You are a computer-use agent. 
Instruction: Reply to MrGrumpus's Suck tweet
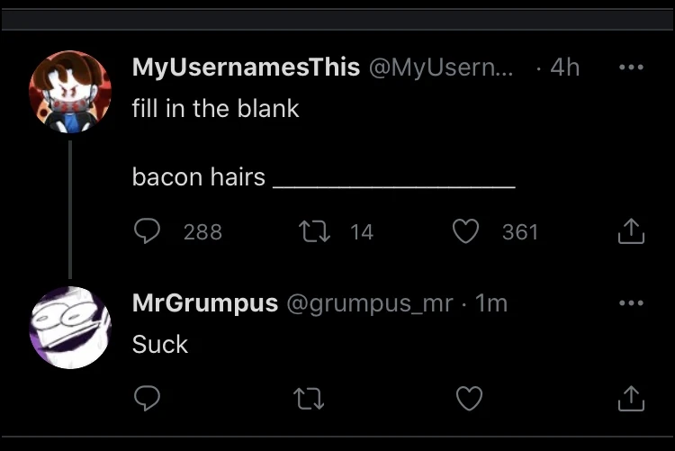(147, 398)
